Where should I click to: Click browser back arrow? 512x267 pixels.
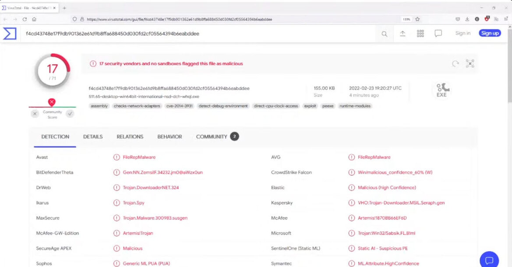[x=5, y=19]
